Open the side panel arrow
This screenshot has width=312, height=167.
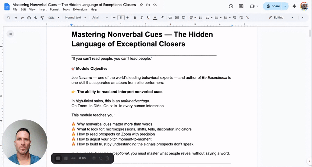(x=310, y=161)
